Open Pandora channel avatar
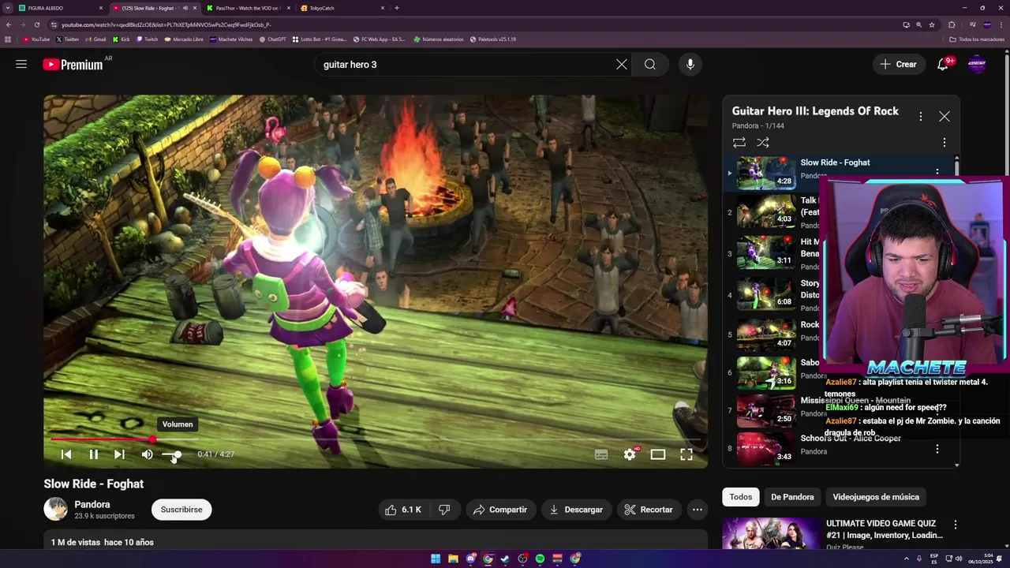This screenshot has width=1010, height=568. click(x=56, y=510)
